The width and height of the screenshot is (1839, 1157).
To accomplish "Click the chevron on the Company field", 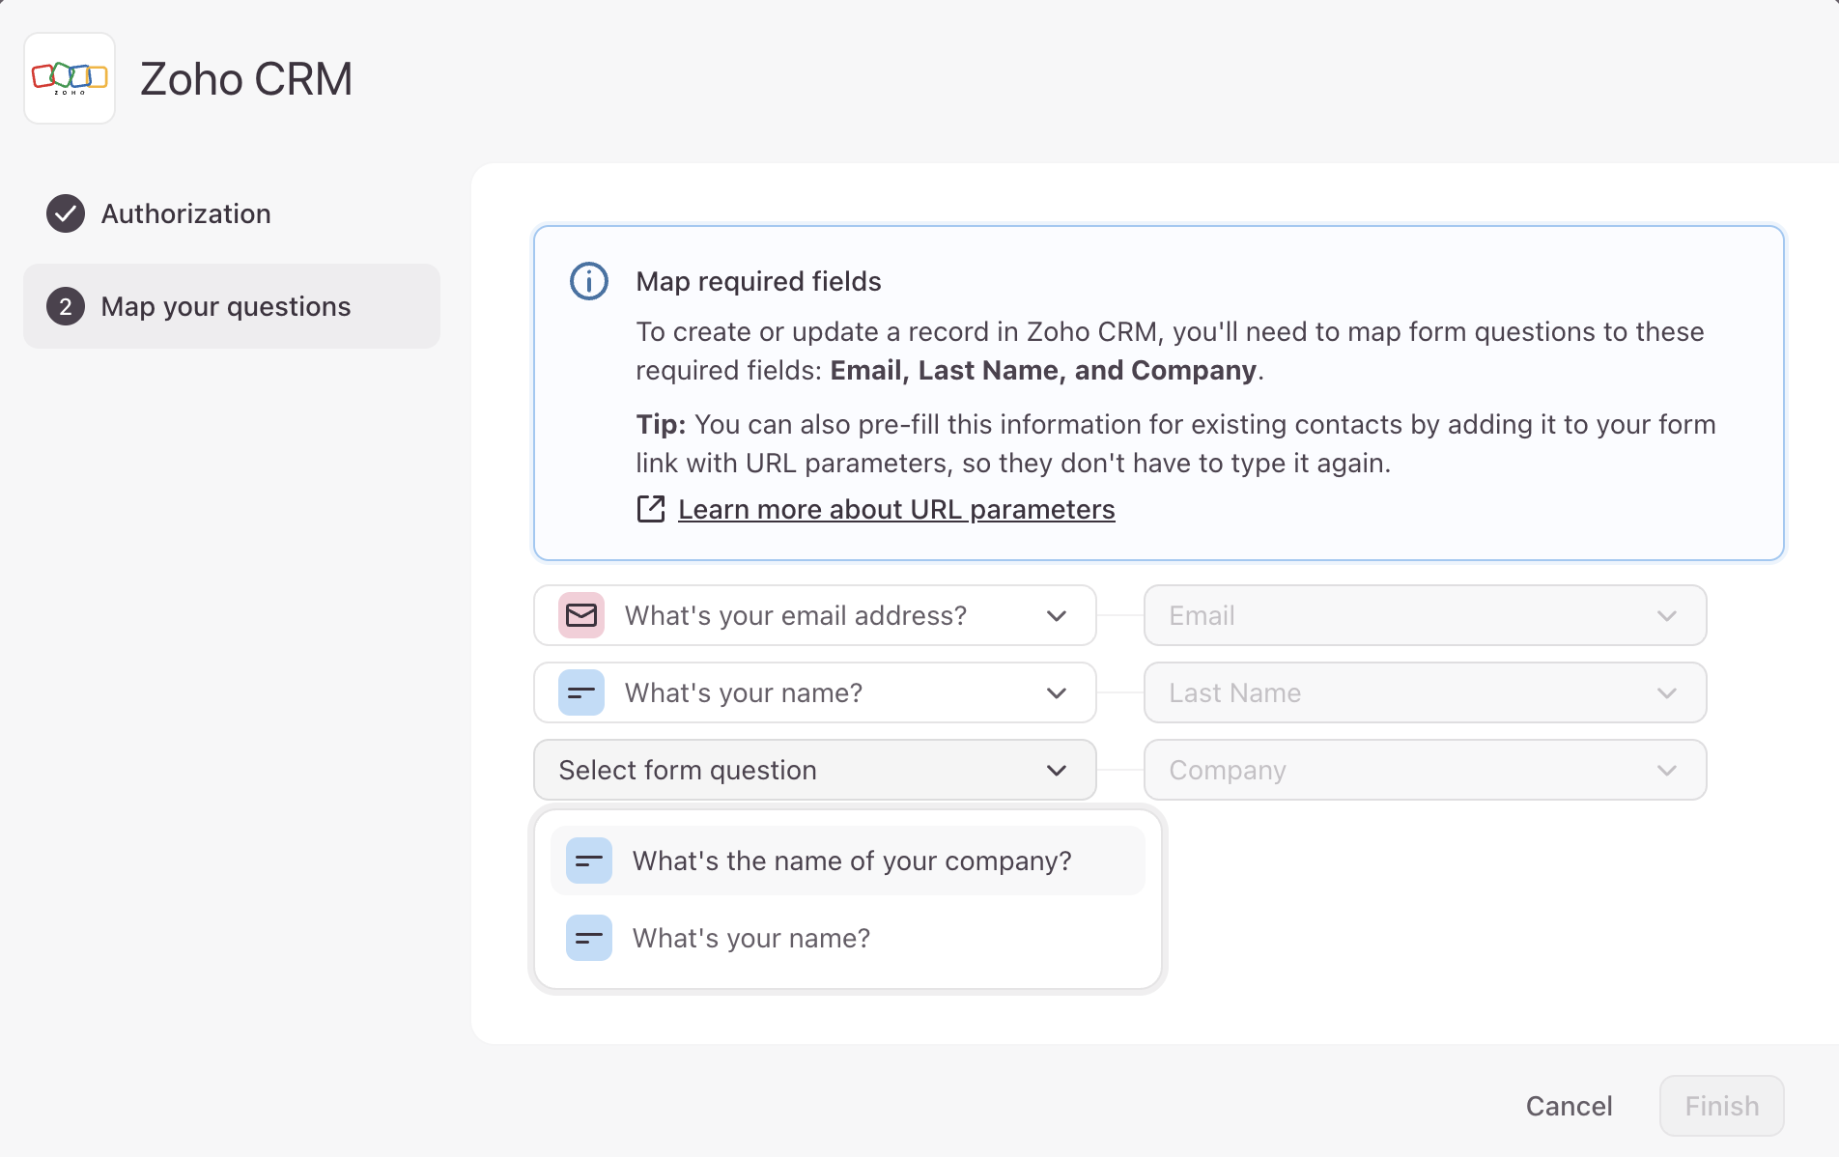I will (x=1667, y=770).
